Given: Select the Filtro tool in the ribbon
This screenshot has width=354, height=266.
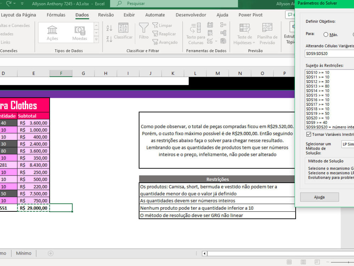Looking at the screenshot, I should [143, 31].
